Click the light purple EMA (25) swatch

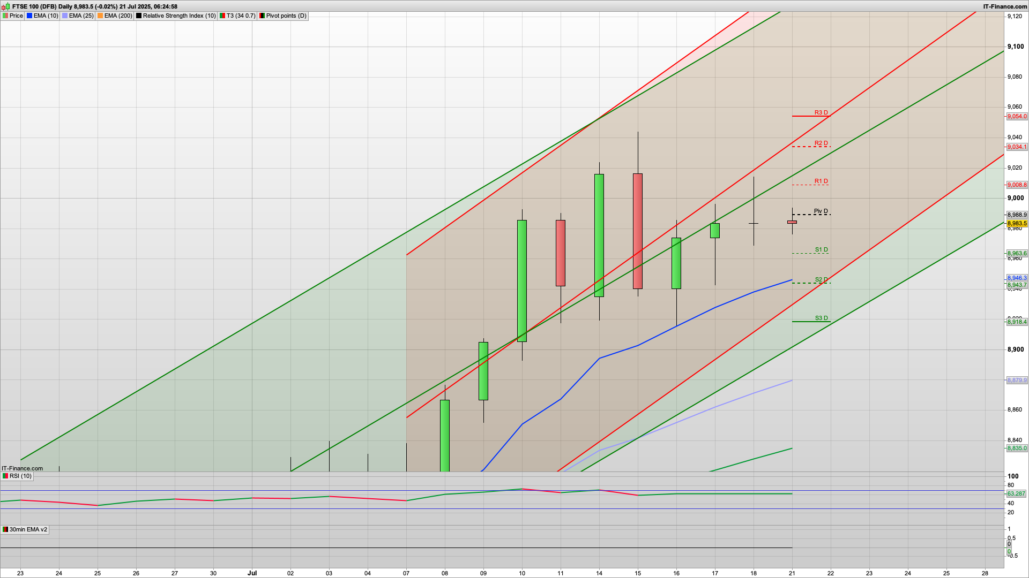(x=65, y=16)
